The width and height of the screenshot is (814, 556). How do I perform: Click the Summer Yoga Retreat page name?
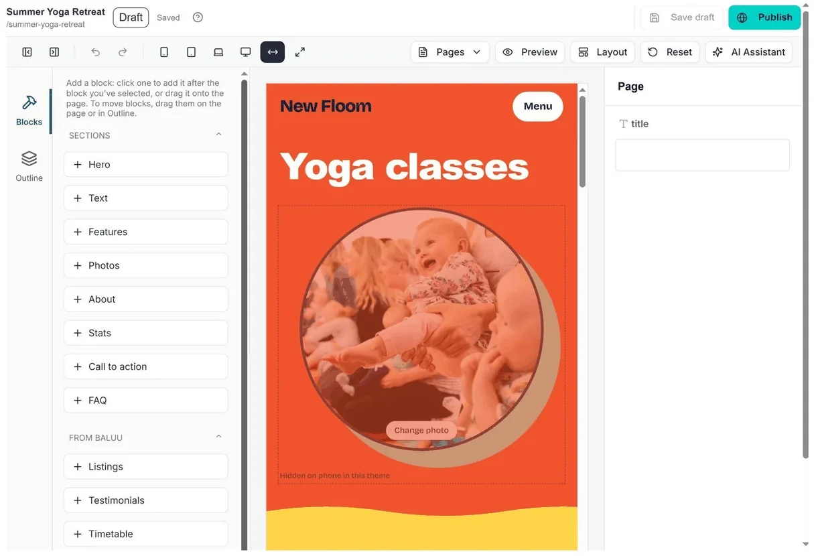coord(56,12)
